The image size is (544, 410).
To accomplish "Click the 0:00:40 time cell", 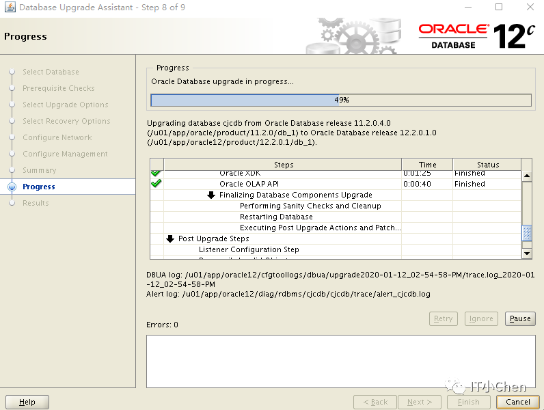I will pyautogui.click(x=427, y=184).
